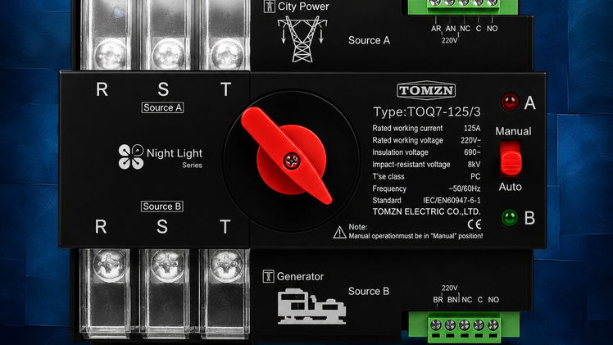Click green terminal screw below BR label
This screenshot has width=613, height=345.
pyautogui.click(x=436, y=325)
